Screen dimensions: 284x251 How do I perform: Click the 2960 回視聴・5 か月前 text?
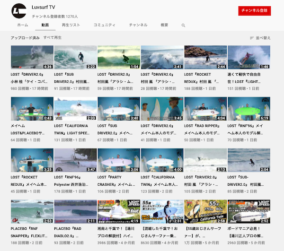tap(246, 243)
